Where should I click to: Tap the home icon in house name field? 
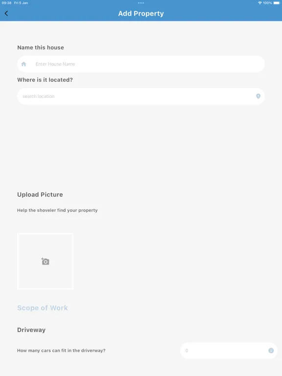point(23,64)
